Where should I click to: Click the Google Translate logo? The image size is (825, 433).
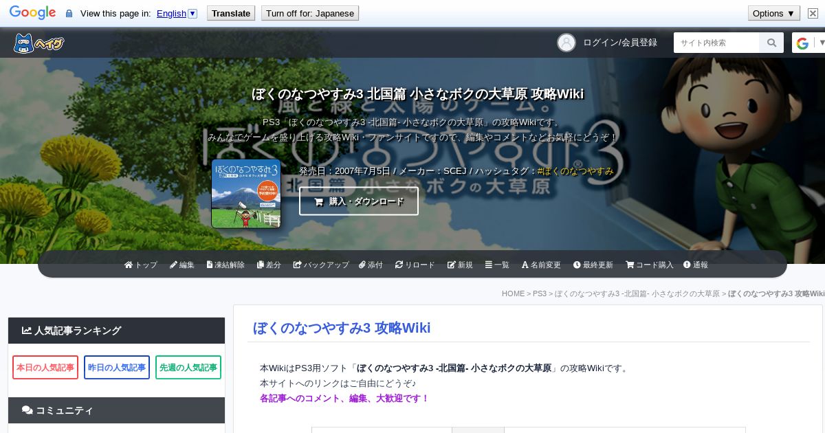point(32,13)
